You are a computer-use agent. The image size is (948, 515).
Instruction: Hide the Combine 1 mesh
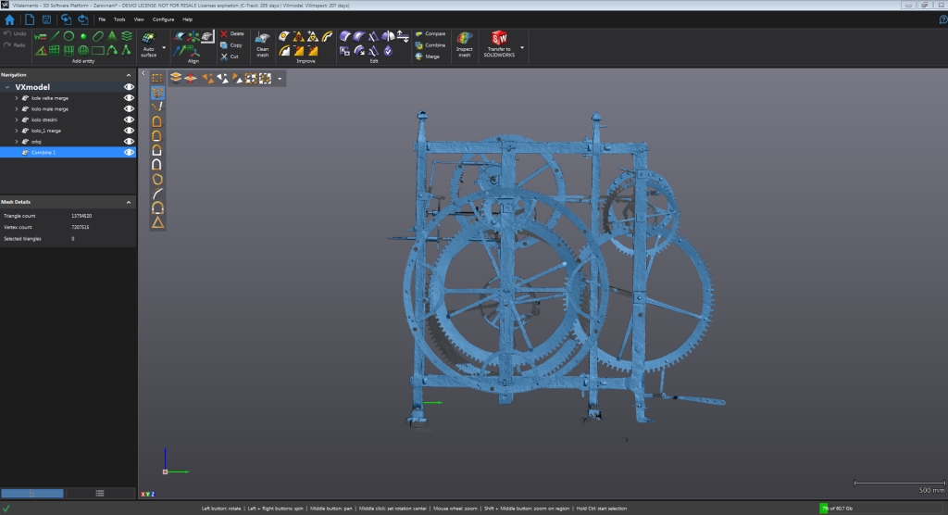(x=129, y=152)
